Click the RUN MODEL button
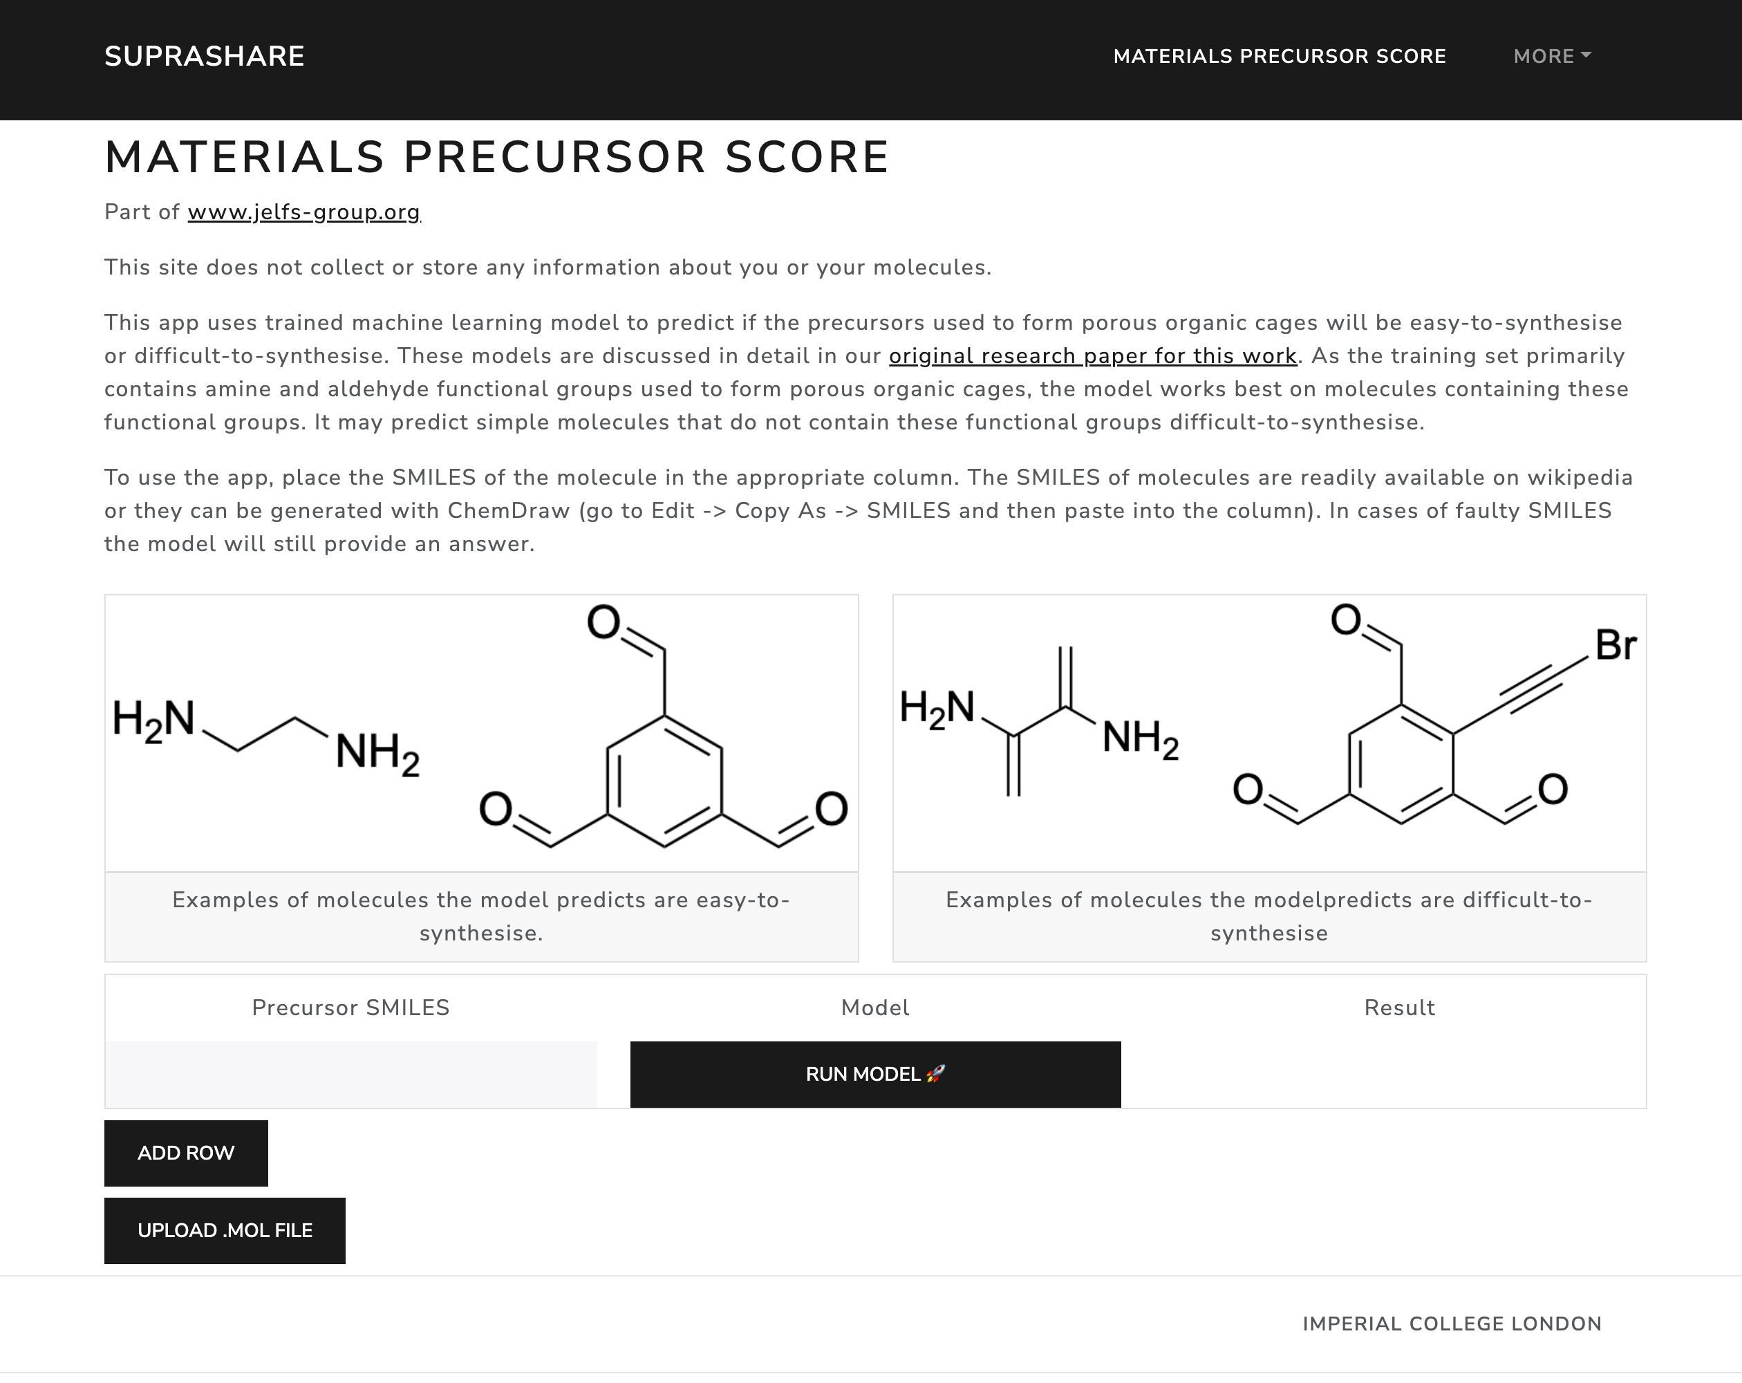The height and width of the screenshot is (1383, 1742). coord(875,1074)
